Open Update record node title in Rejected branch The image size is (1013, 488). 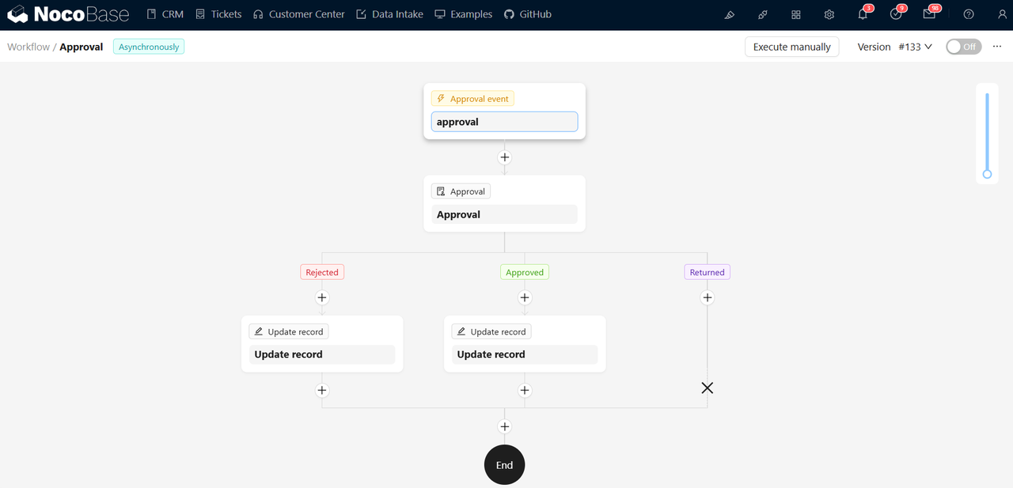tap(322, 354)
